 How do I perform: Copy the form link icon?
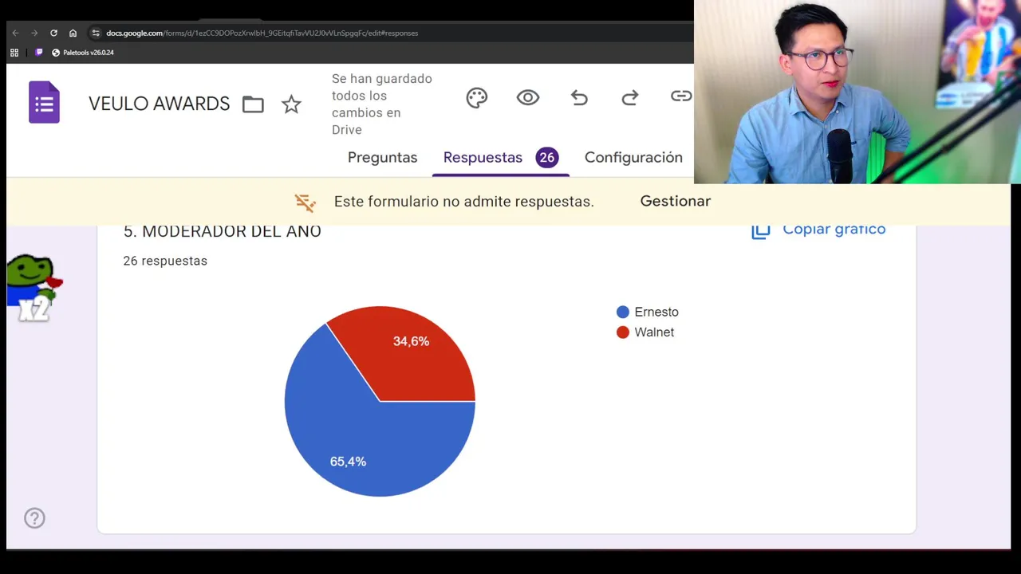coord(681,96)
